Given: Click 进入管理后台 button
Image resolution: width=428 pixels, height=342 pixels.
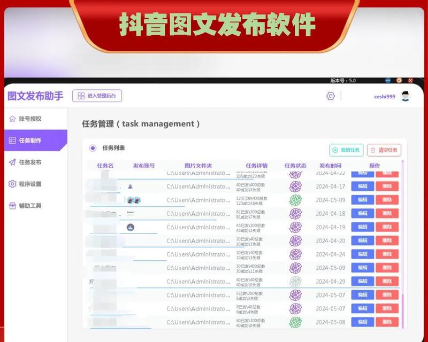Looking at the screenshot, I should coord(97,96).
